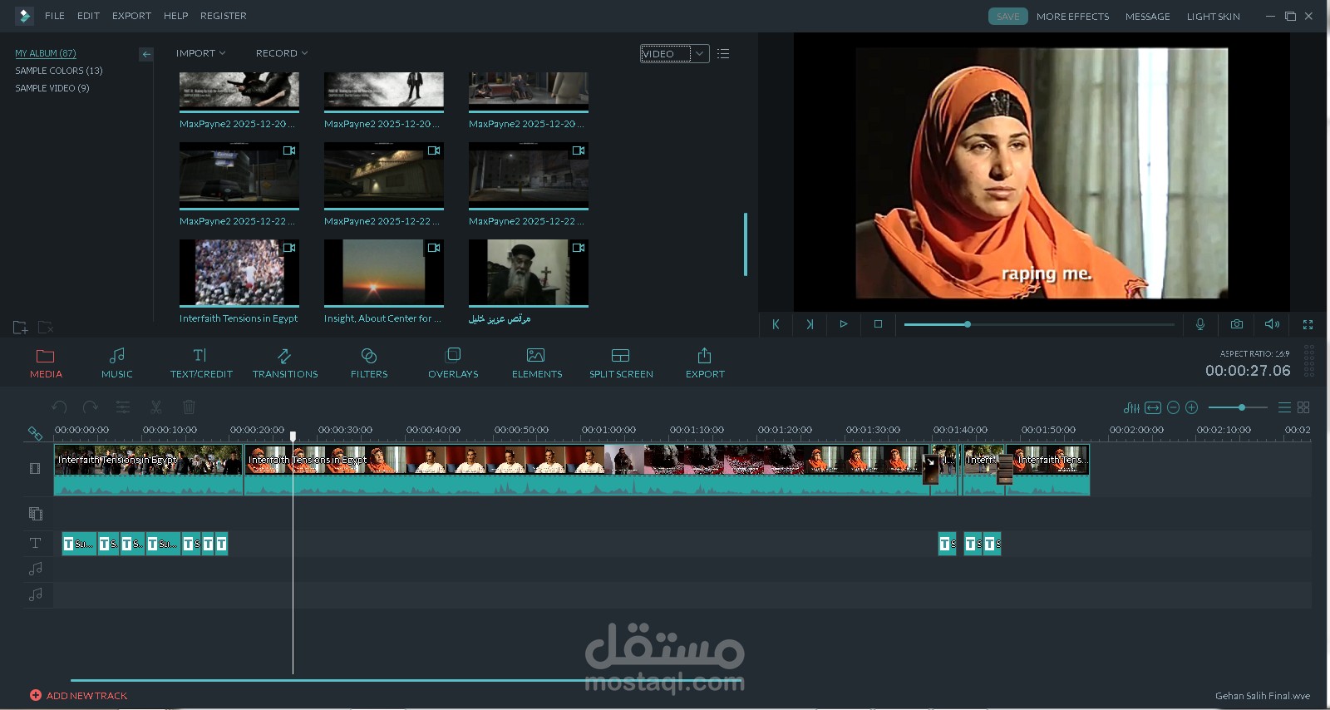
Task: Adjust preview volume with the speaker icon
Action: tap(1272, 324)
